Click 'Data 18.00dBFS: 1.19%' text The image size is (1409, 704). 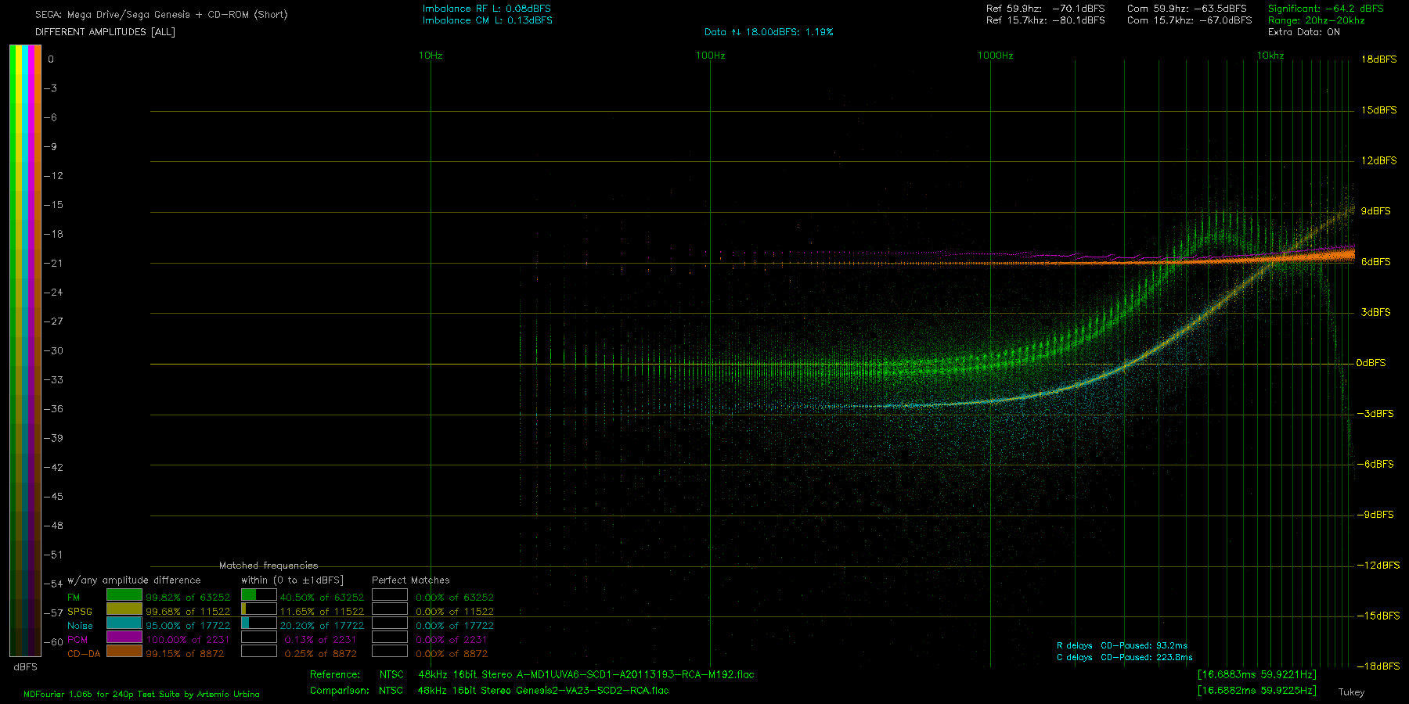click(769, 32)
